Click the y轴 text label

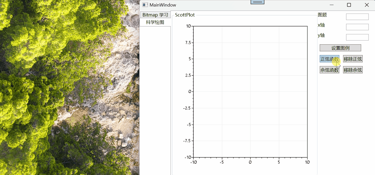(321, 35)
